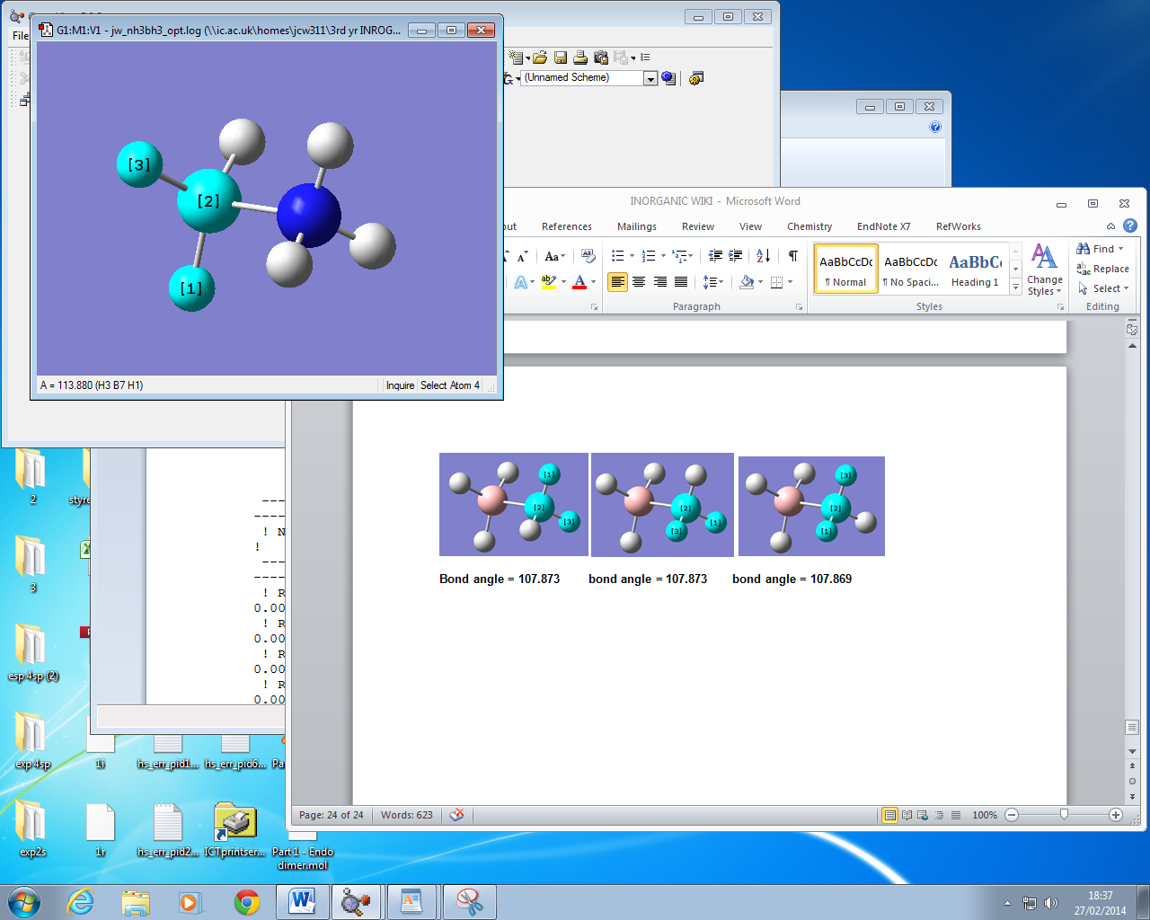The width and height of the screenshot is (1150, 920).
Task: Toggle Justify alignment in Word
Action: tap(681, 282)
